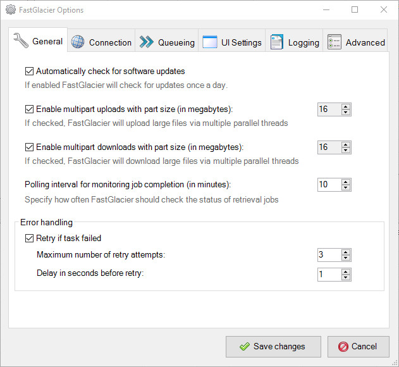Click text about retrieval jobs status
This screenshot has height=367, width=399.
151,200
